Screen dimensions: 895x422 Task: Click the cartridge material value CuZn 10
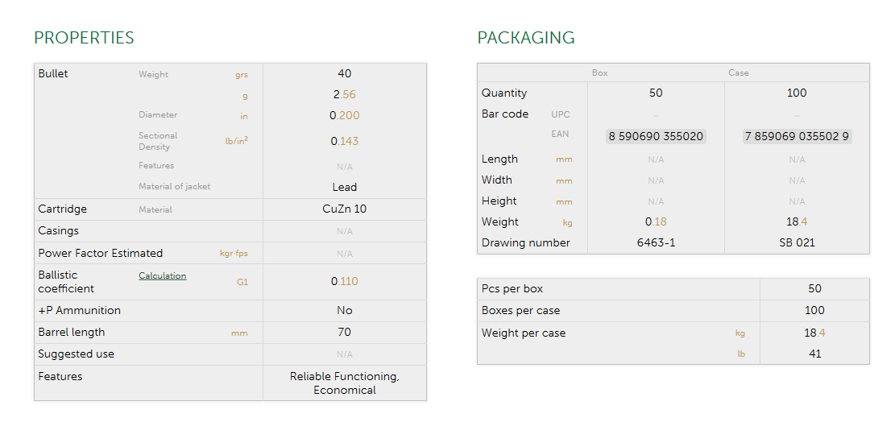click(345, 209)
